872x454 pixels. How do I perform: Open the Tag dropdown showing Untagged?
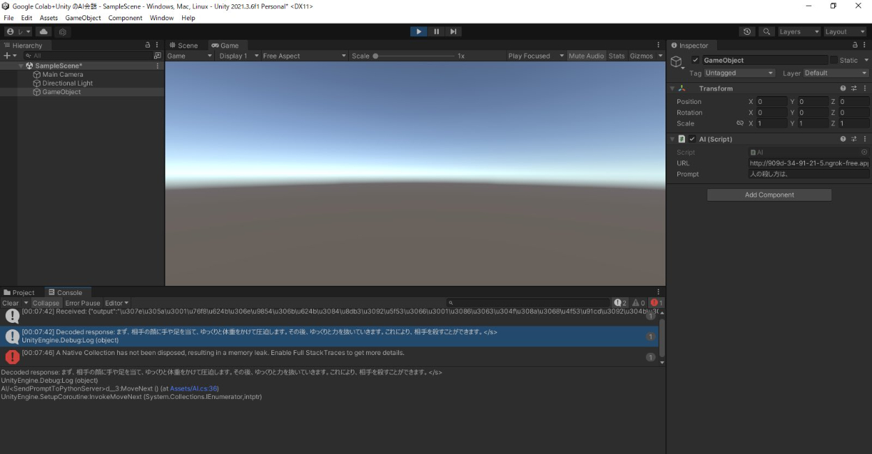click(x=739, y=73)
